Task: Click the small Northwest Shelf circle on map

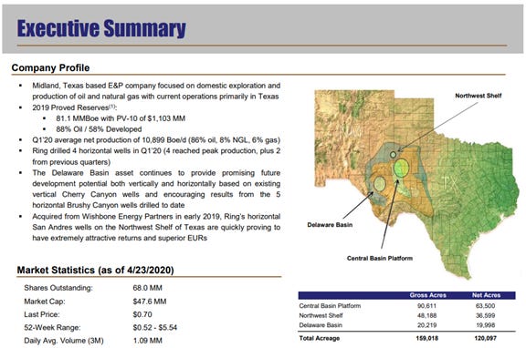Action: 394,155
